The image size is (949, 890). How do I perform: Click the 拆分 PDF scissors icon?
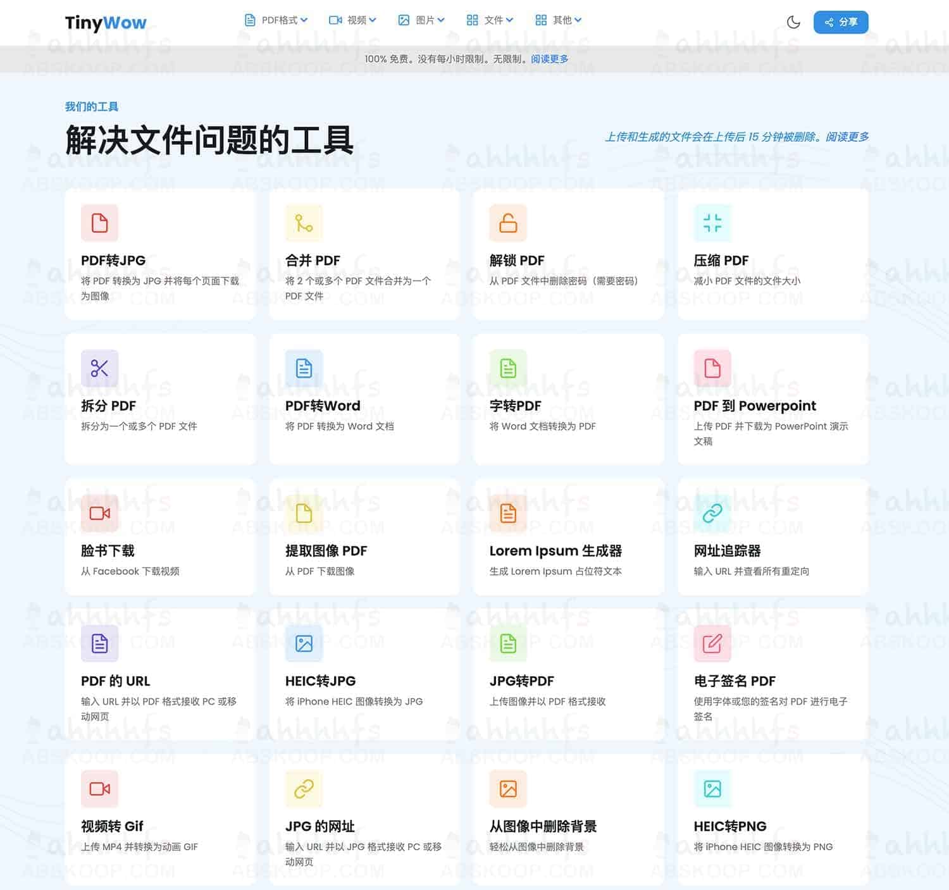tap(99, 368)
